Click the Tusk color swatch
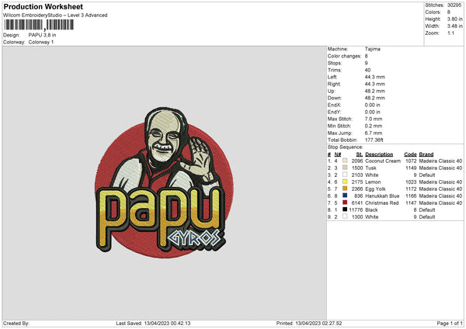This screenshot has height=329, width=466. click(345, 168)
